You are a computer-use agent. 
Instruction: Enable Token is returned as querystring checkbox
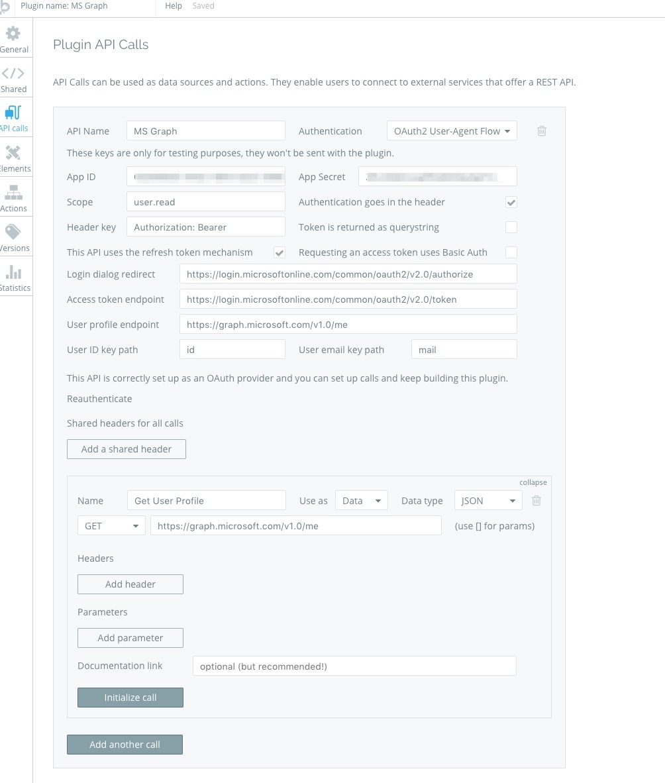511,227
